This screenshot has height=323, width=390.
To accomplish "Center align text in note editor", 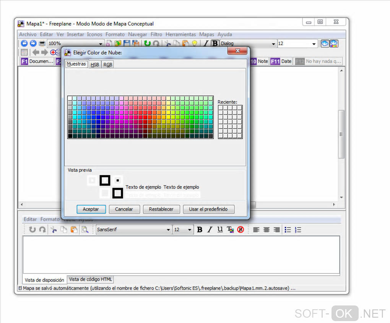I will click(266, 229).
